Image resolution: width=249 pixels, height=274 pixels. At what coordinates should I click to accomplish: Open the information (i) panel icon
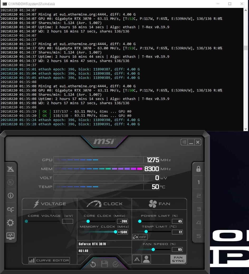[11, 195]
